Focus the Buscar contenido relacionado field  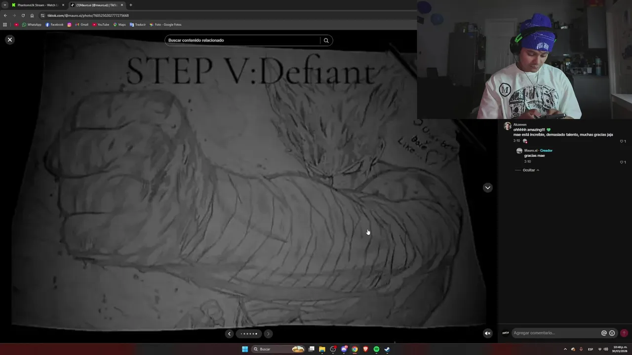(243, 40)
